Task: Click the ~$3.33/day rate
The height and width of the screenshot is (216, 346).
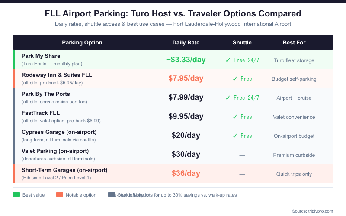Action: [186, 60]
